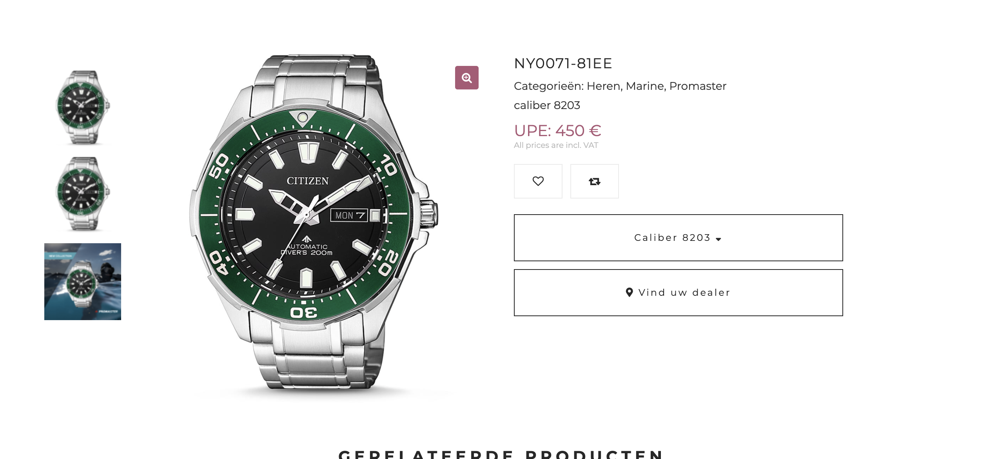Screen dimensions: 998x459
Task: Add watch to wishlist with heart icon
Action: (538, 181)
